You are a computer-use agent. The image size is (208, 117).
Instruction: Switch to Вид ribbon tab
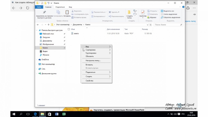tap(70, 7)
